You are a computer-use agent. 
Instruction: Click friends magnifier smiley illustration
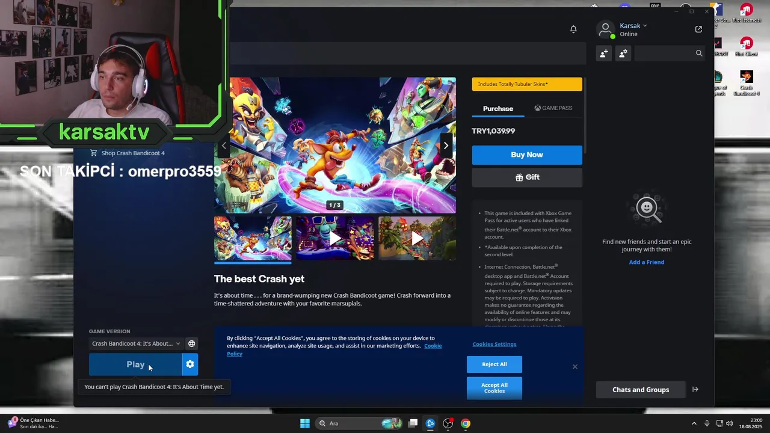coord(647,208)
